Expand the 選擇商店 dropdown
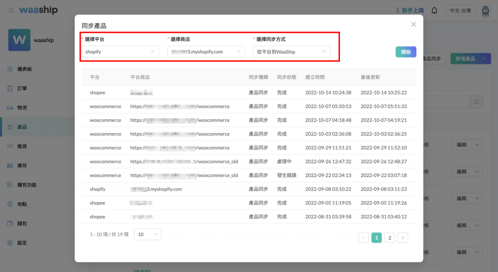 coord(206,51)
